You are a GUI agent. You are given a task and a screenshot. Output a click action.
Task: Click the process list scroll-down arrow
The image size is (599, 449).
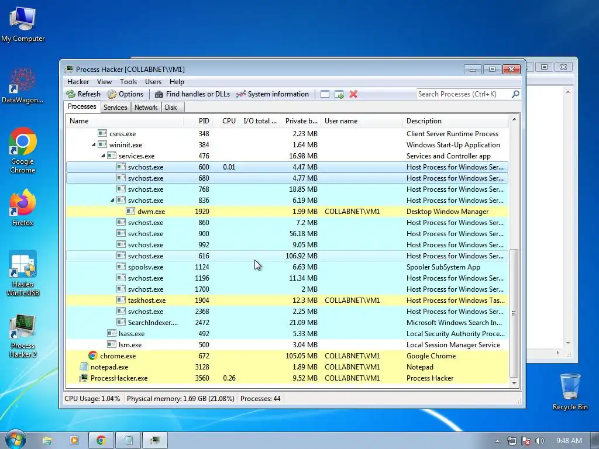[x=514, y=384]
